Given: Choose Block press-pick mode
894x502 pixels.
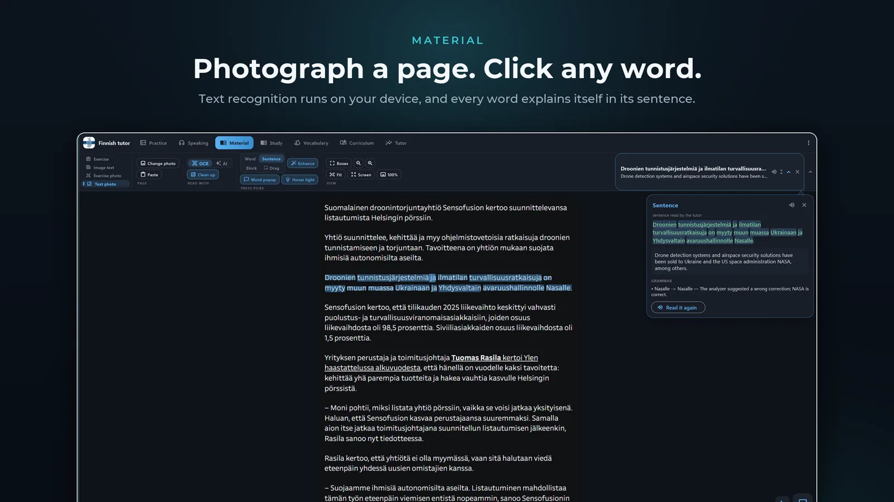Looking at the screenshot, I should tap(251, 168).
